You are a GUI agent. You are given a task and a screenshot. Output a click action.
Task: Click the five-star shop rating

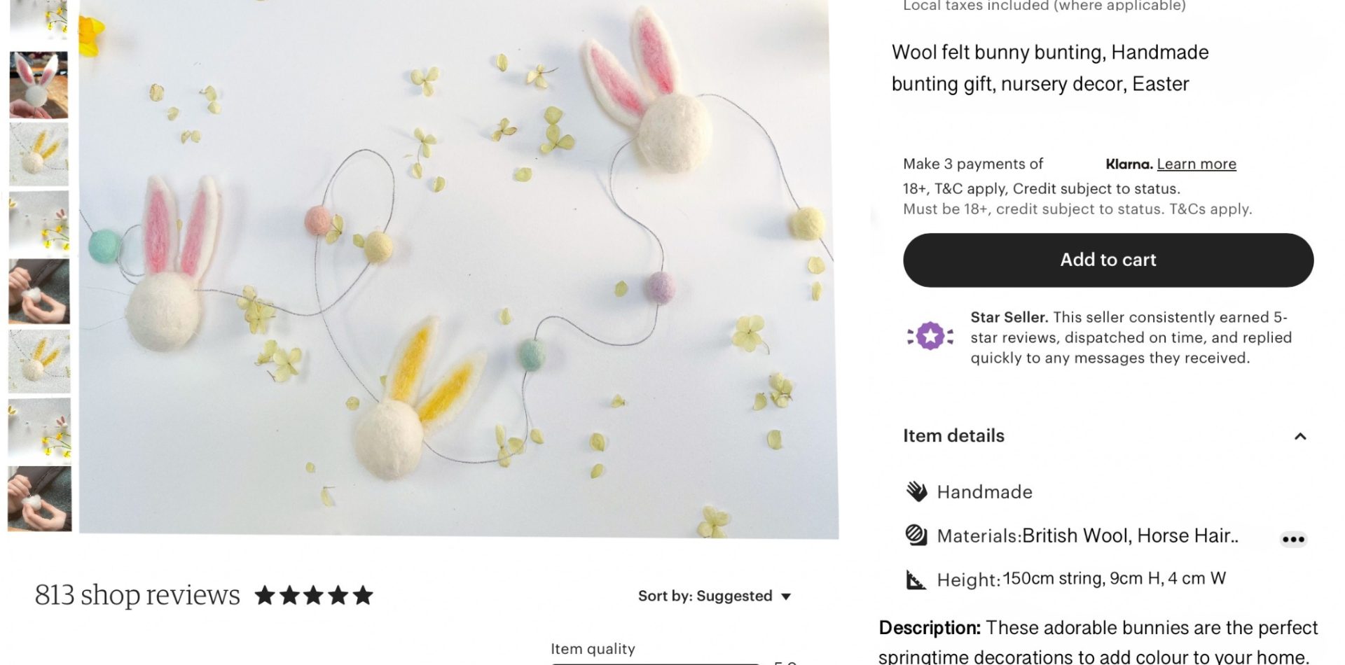(314, 596)
